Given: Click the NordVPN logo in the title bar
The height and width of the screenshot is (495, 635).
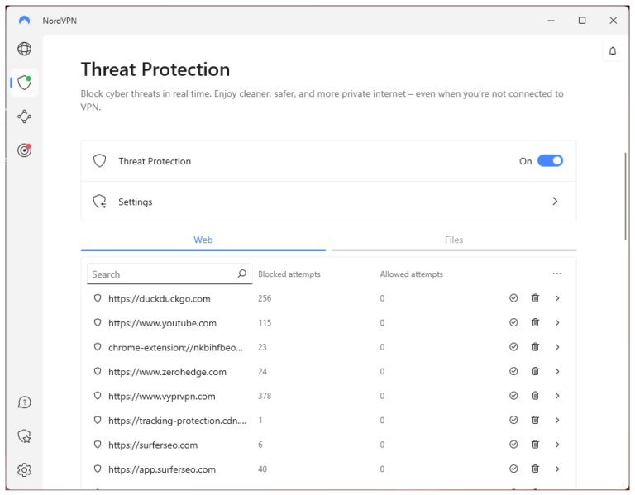Looking at the screenshot, I should click(24, 20).
